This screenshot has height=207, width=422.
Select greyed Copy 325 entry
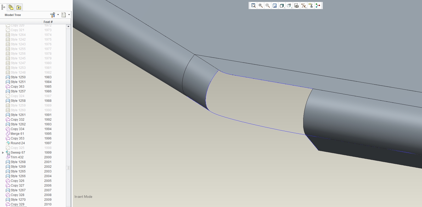(x=15, y=148)
